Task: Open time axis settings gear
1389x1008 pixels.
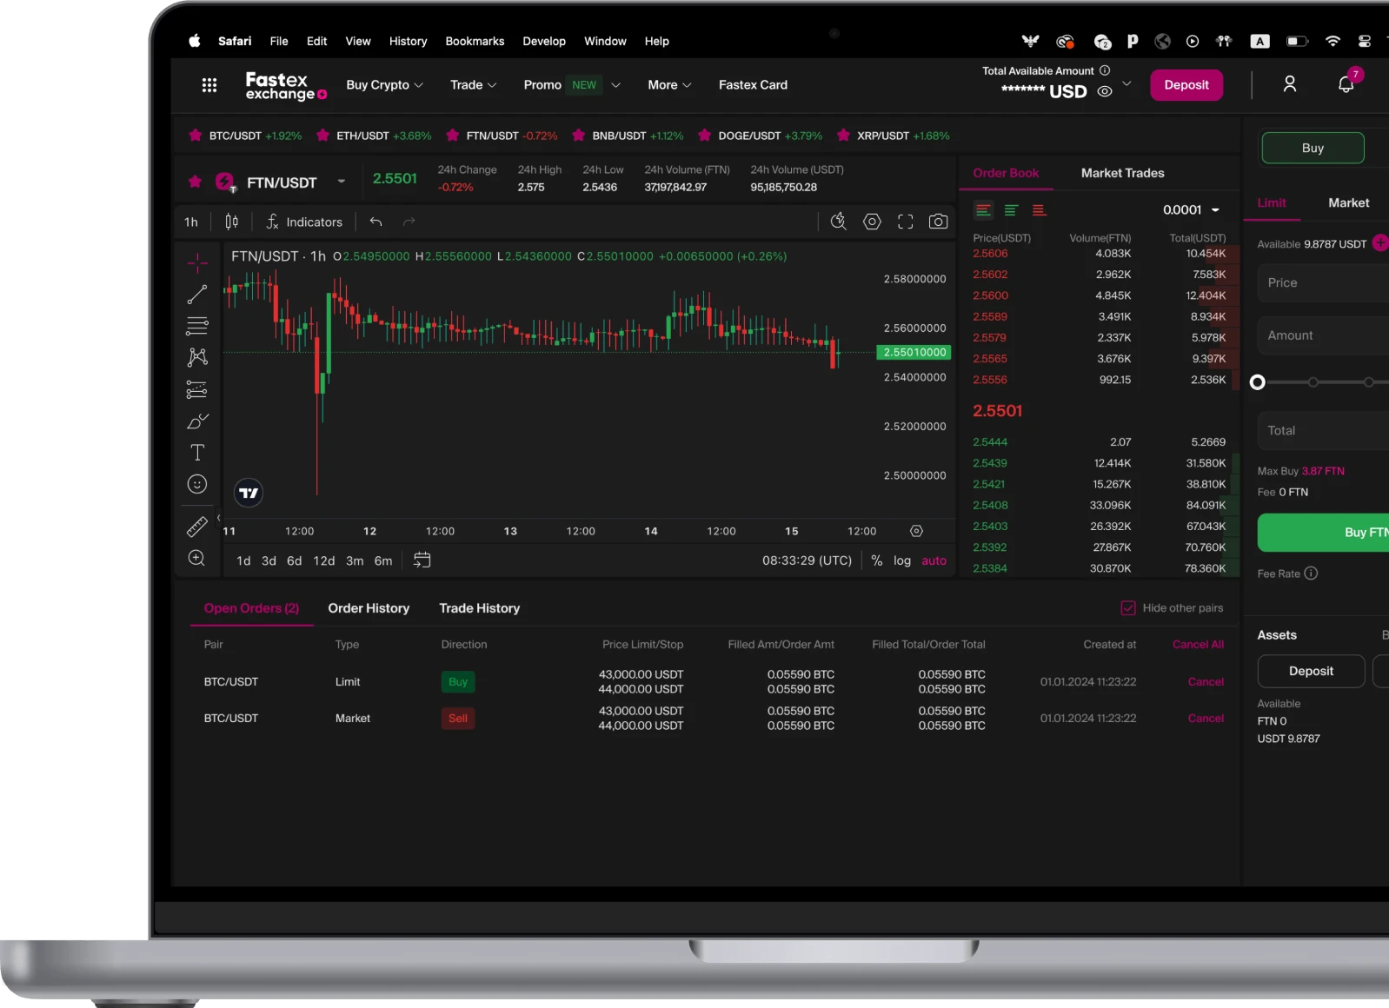Action: click(x=916, y=531)
